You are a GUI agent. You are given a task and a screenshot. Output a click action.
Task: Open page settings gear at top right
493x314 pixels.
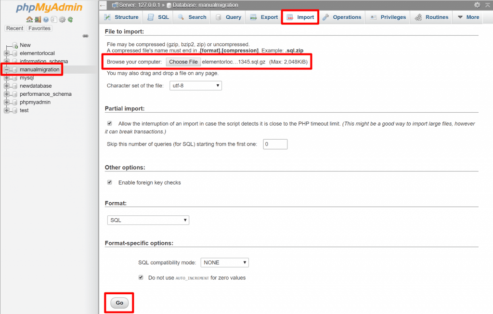tap(477, 5)
